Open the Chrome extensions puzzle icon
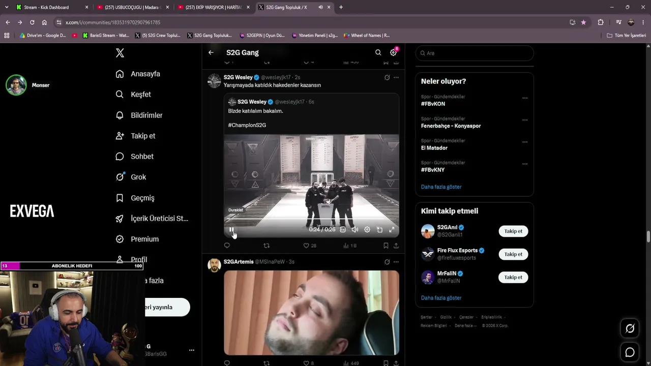 click(x=601, y=22)
